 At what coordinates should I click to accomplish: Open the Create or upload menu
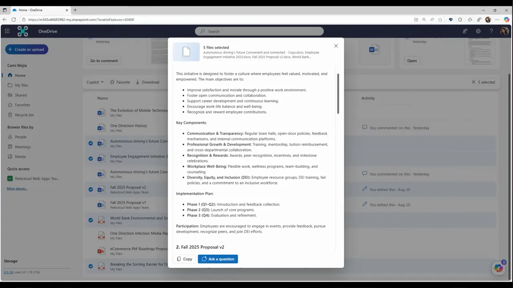[27, 50]
